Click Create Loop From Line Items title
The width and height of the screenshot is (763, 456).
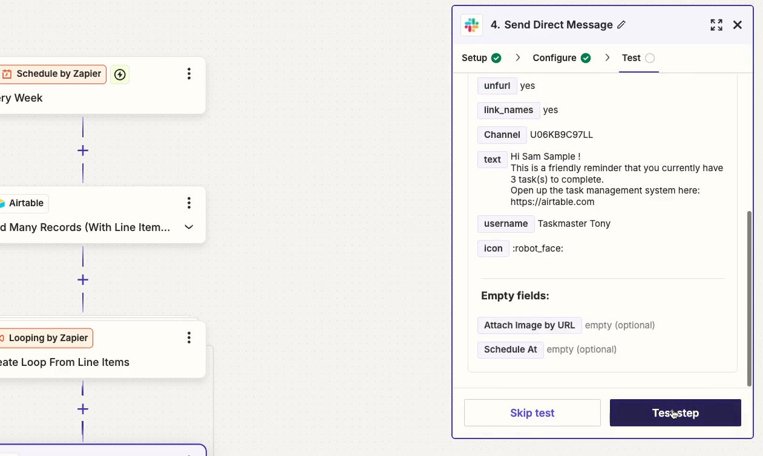tap(65, 362)
